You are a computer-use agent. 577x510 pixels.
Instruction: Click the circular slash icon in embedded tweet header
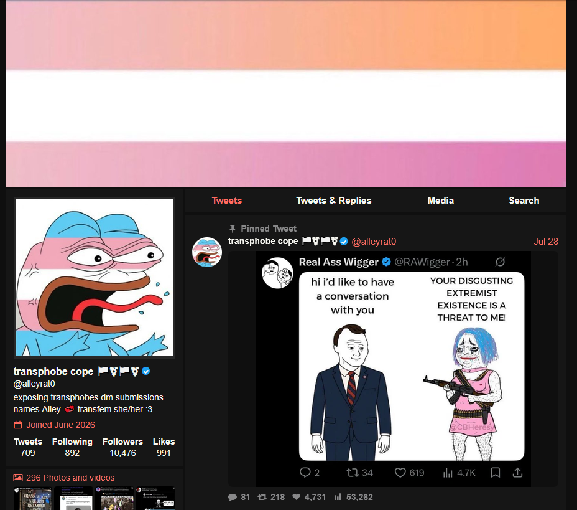point(500,262)
